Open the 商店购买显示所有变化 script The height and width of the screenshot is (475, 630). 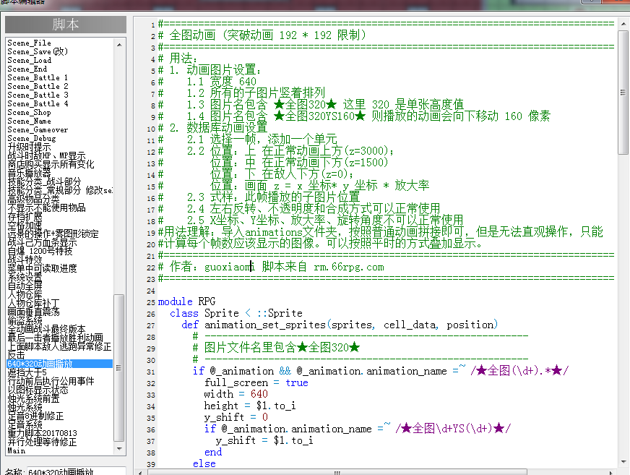[51, 165]
